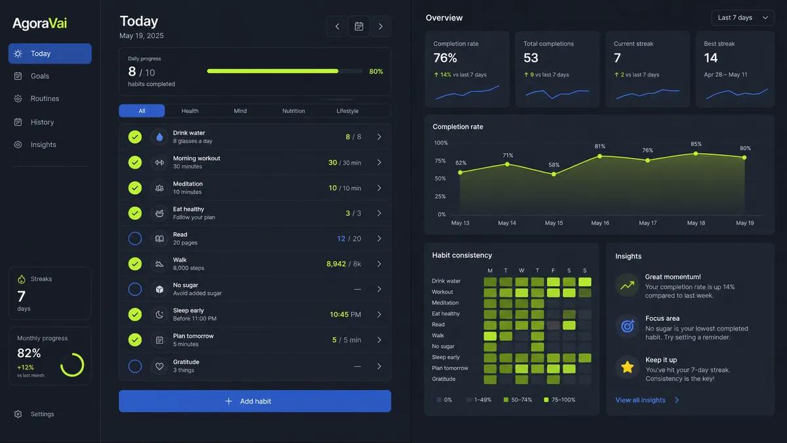Click the water drop icon for Drink water
Viewport: 787px width, 443px height.
(x=159, y=137)
